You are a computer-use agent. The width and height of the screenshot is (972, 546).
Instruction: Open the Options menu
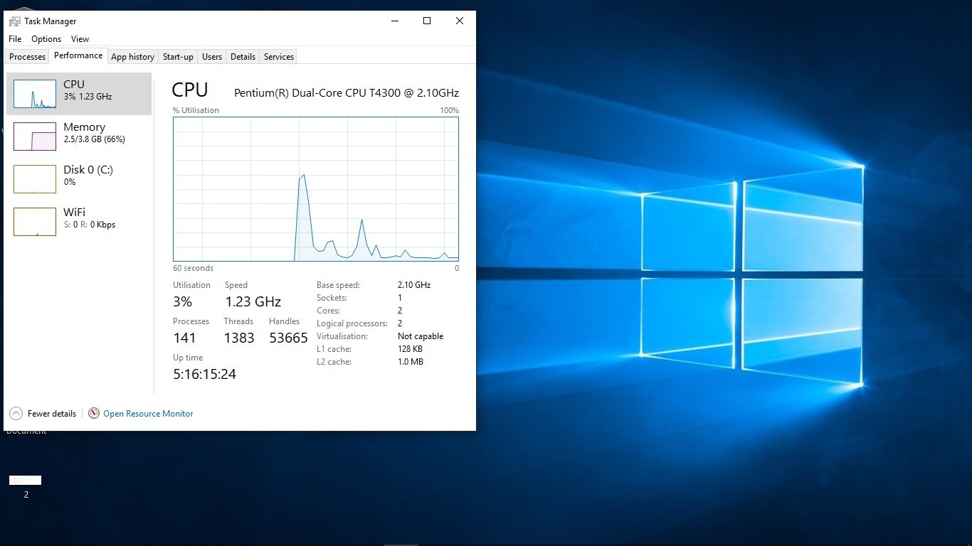(46, 39)
